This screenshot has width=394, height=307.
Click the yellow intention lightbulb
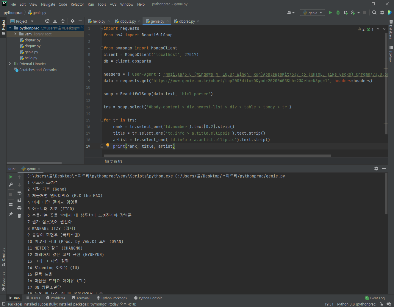(108, 146)
